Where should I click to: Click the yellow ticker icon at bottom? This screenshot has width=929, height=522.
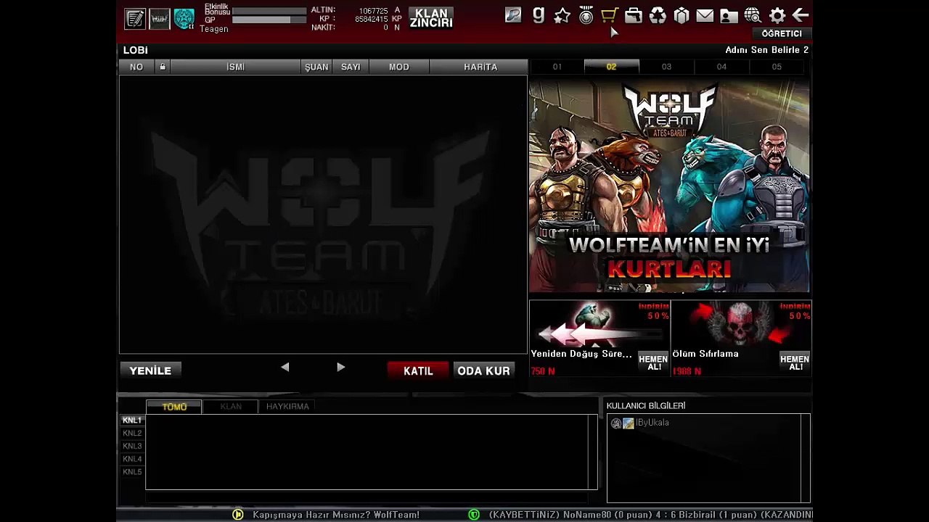(x=237, y=515)
